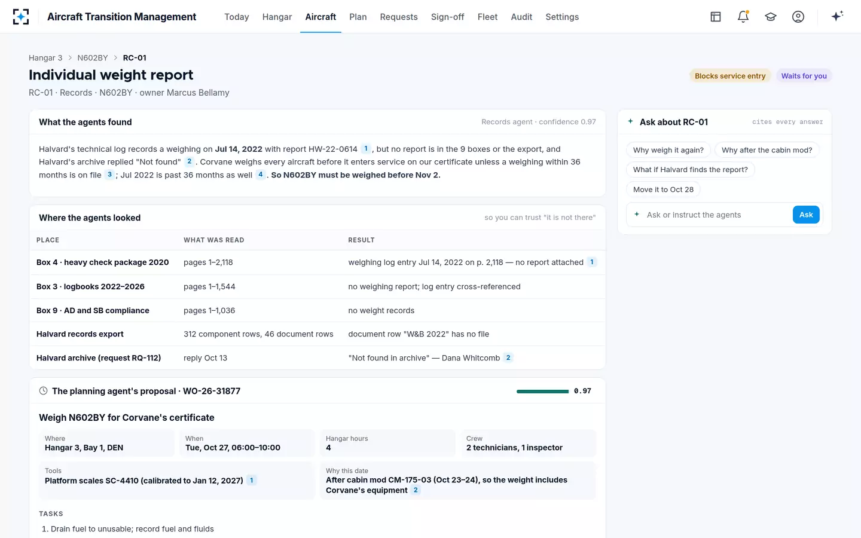Click the blue Ask button
The height and width of the screenshot is (538, 861).
pyautogui.click(x=806, y=215)
